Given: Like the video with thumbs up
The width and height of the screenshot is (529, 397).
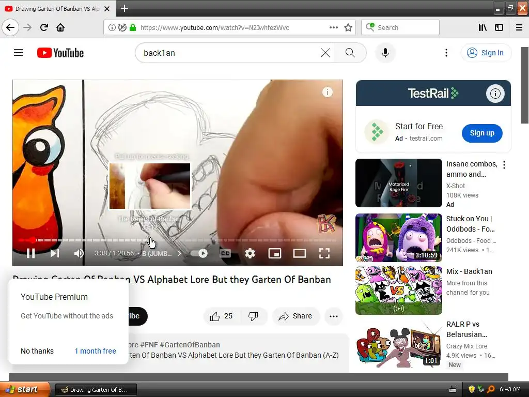Looking at the screenshot, I should (221, 316).
